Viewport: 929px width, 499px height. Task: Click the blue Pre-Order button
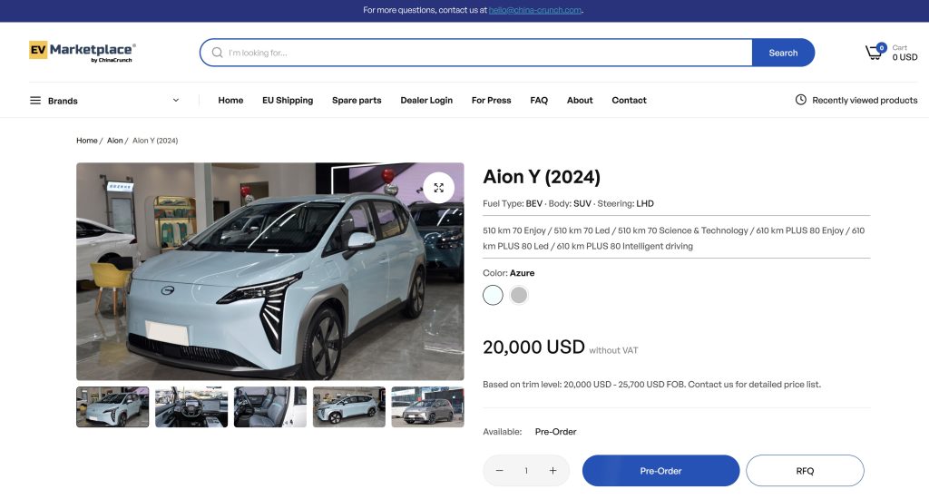pyautogui.click(x=660, y=471)
